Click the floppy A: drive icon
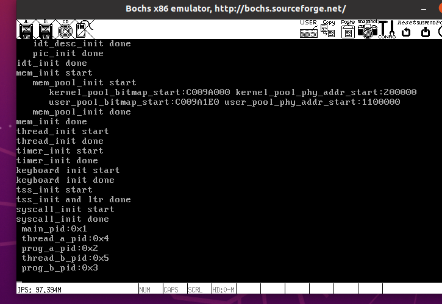The image size is (442, 304). [x=26, y=29]
